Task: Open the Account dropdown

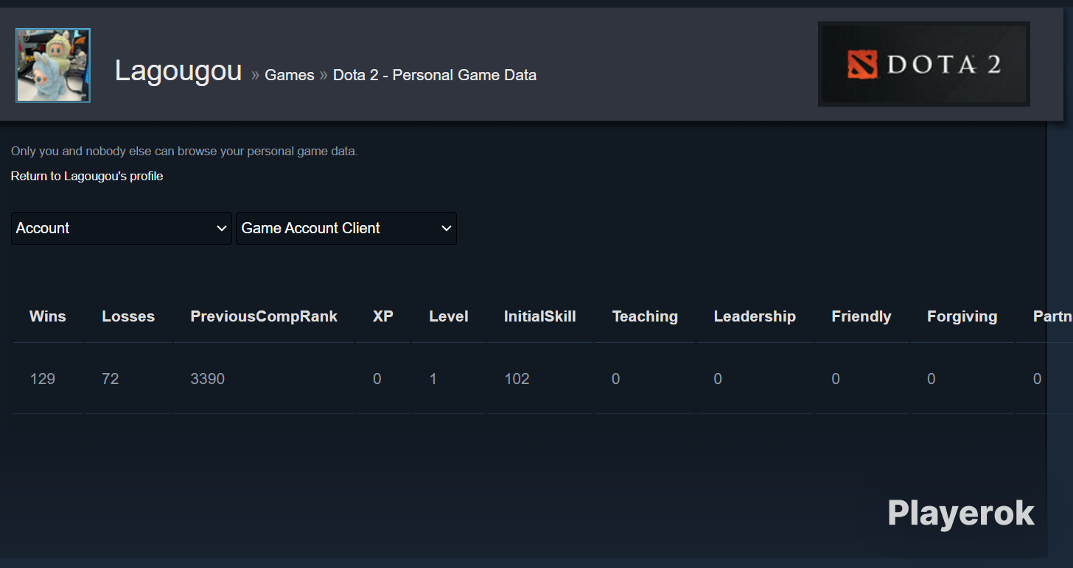Action: (122, 228)
